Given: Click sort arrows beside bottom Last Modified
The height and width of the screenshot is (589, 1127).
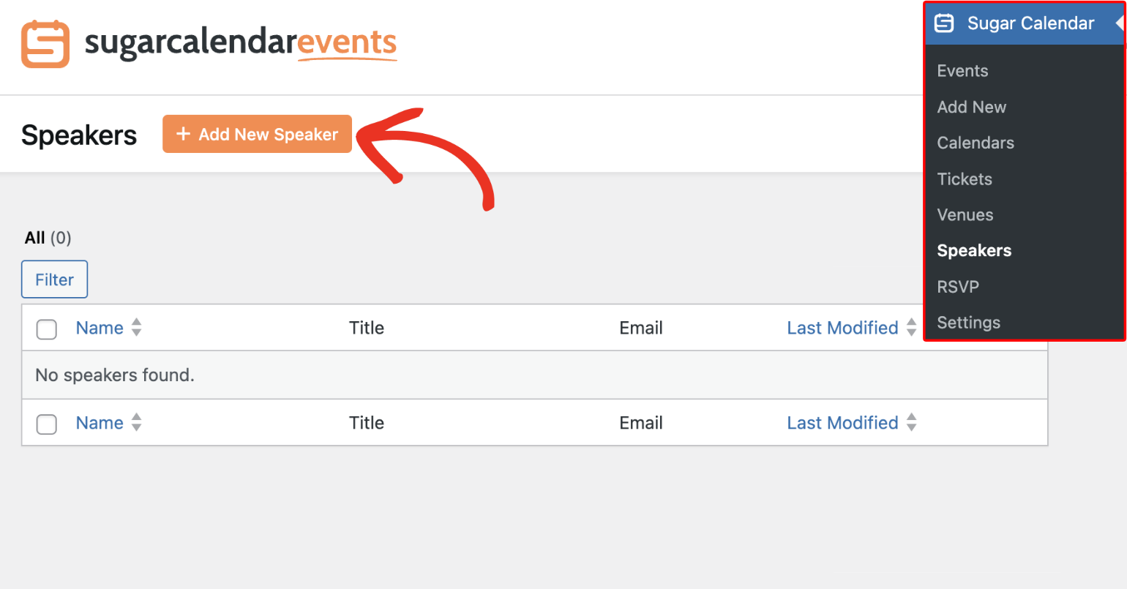Looking at the screenshot, I should pyautogui.click(x=911, y=422).
